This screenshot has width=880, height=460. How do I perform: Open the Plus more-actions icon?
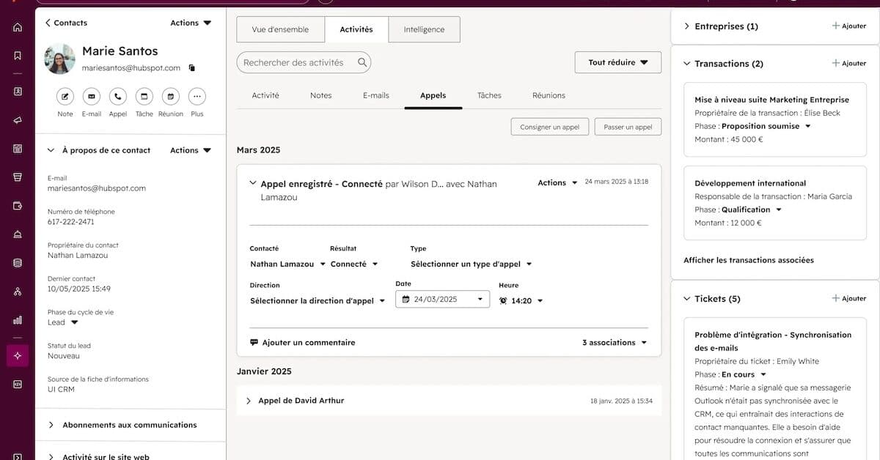point(197,96)
